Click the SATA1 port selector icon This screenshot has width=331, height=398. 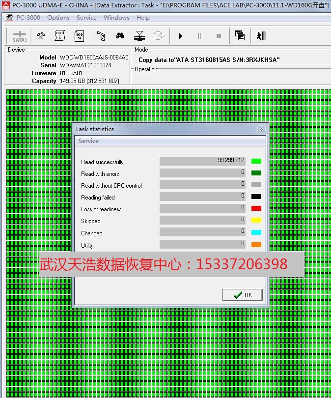coord(19,36)
